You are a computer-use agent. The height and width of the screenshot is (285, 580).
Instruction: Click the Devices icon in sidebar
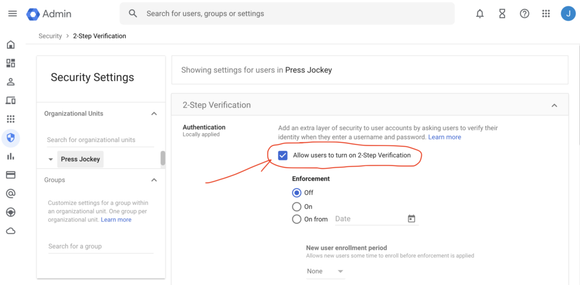coord(10,100)
